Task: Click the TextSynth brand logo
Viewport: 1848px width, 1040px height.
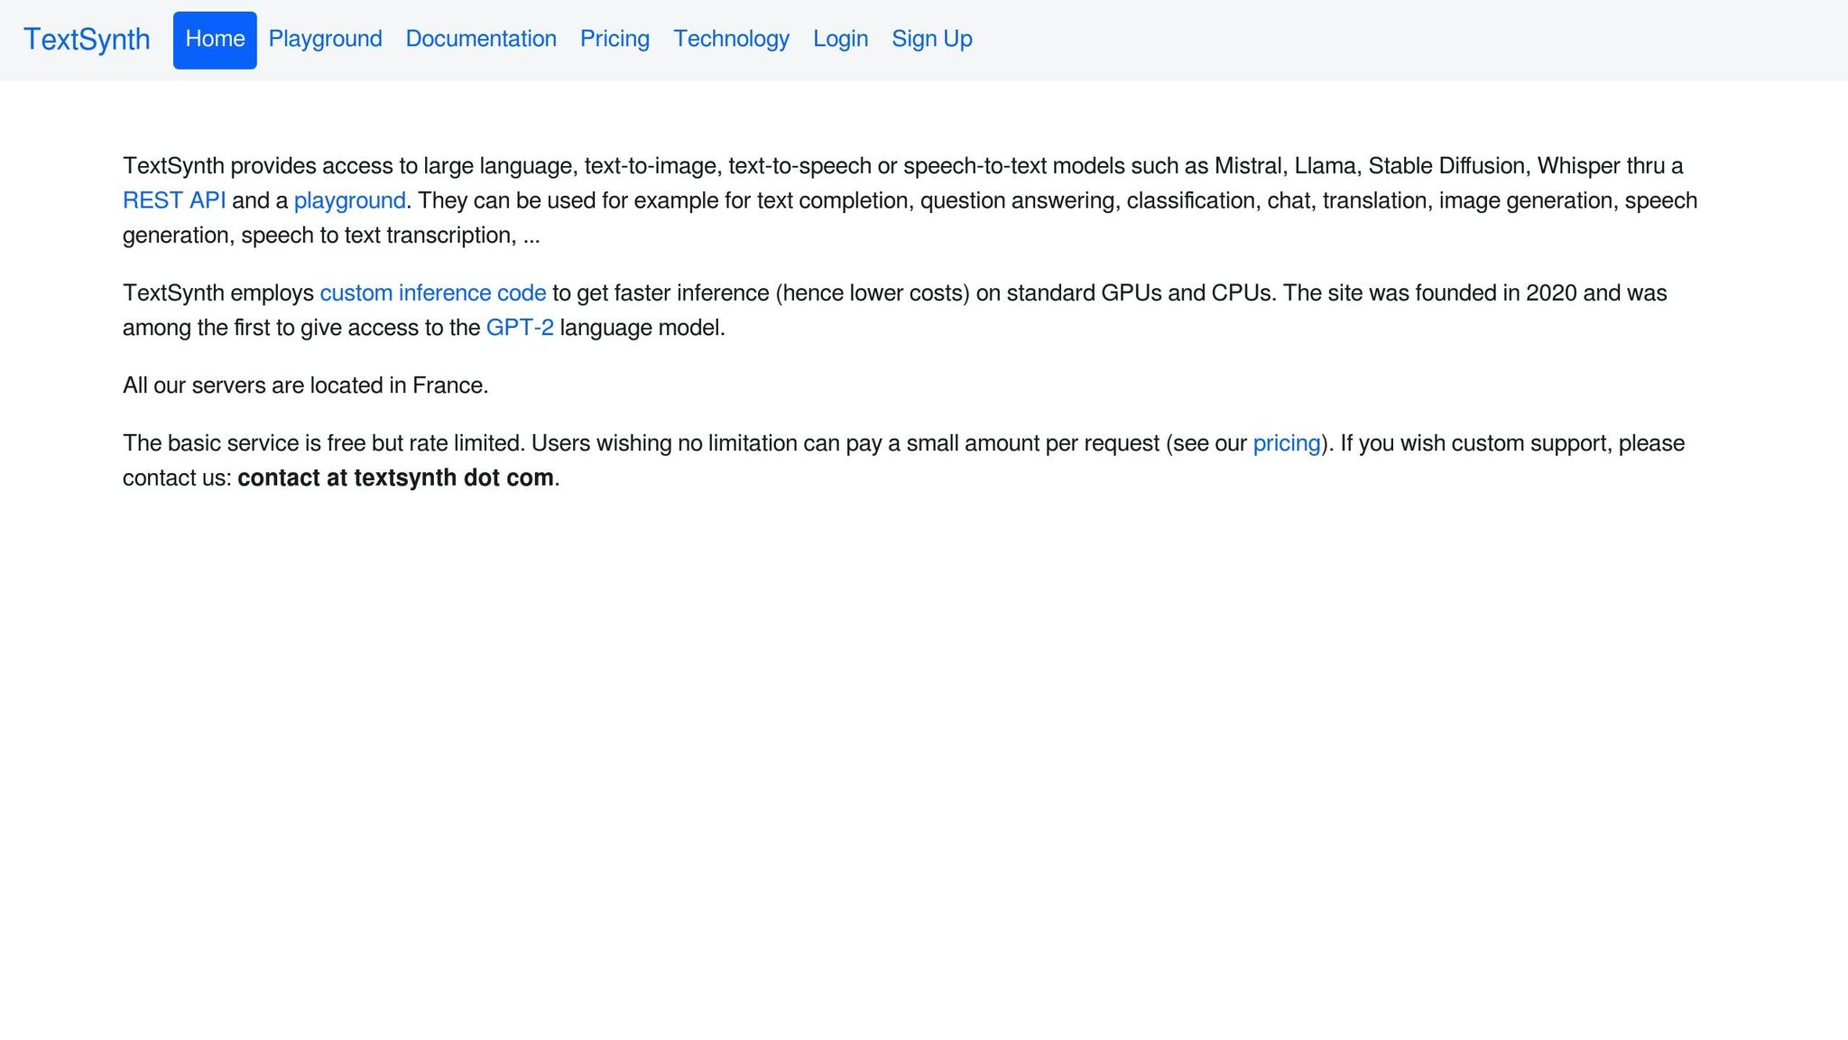Action: tap(87, 40)
